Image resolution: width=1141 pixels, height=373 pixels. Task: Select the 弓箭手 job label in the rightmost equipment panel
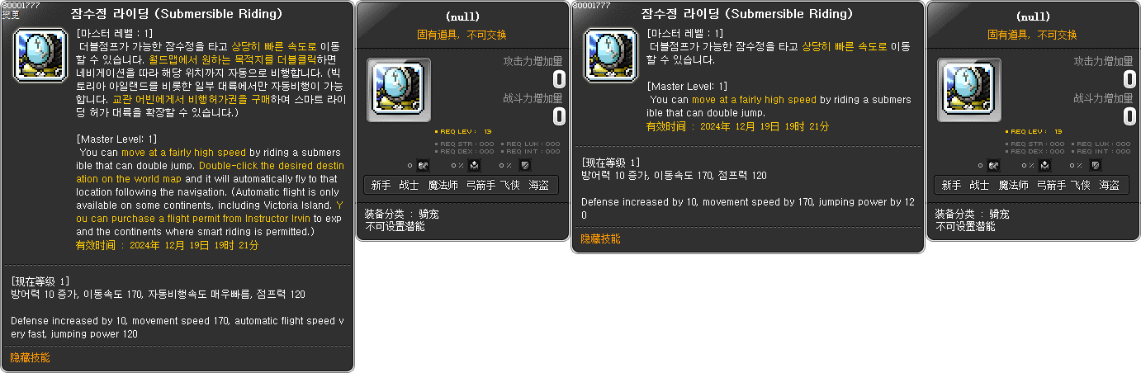point(1051,185)
